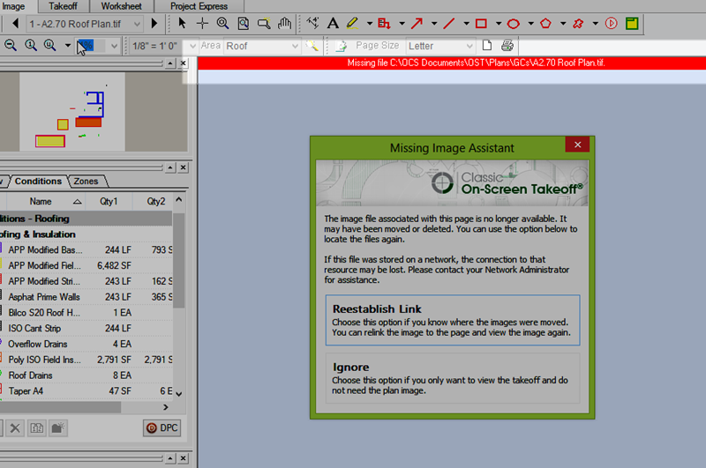Select the red callout box tool

(384, 24)
